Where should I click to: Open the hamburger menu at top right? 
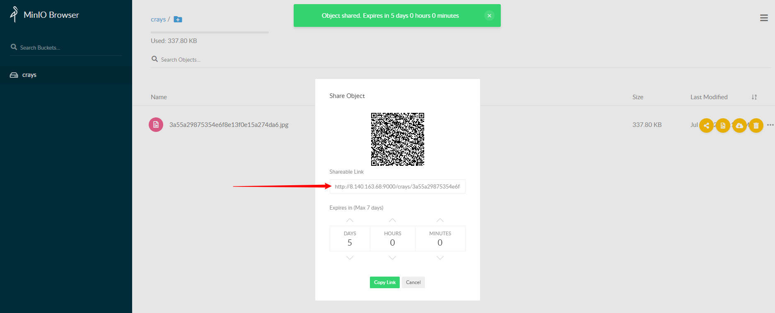pyautogui.click(x=764, y=18)
